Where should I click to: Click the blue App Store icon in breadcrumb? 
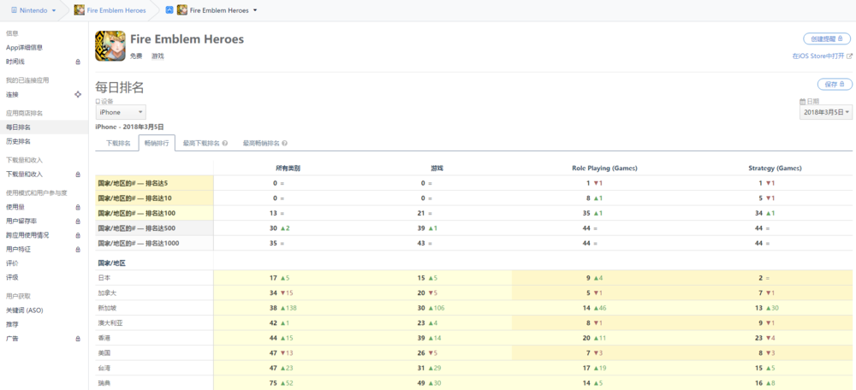coord(169,10)
